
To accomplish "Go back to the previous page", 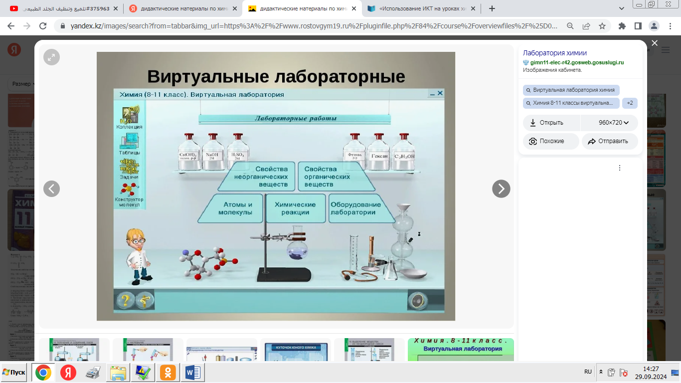I will pos(12,26).
